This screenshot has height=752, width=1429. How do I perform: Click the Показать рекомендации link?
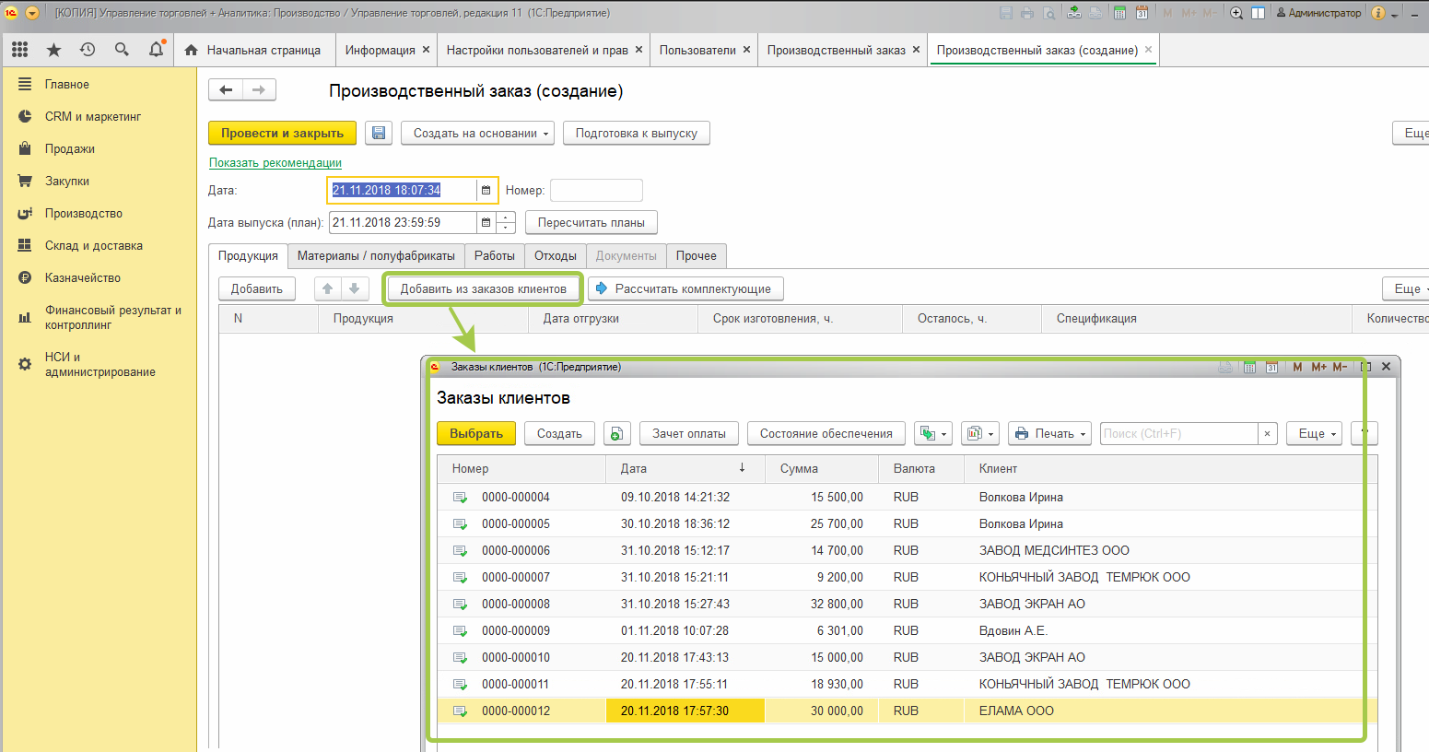pos(275,163)
